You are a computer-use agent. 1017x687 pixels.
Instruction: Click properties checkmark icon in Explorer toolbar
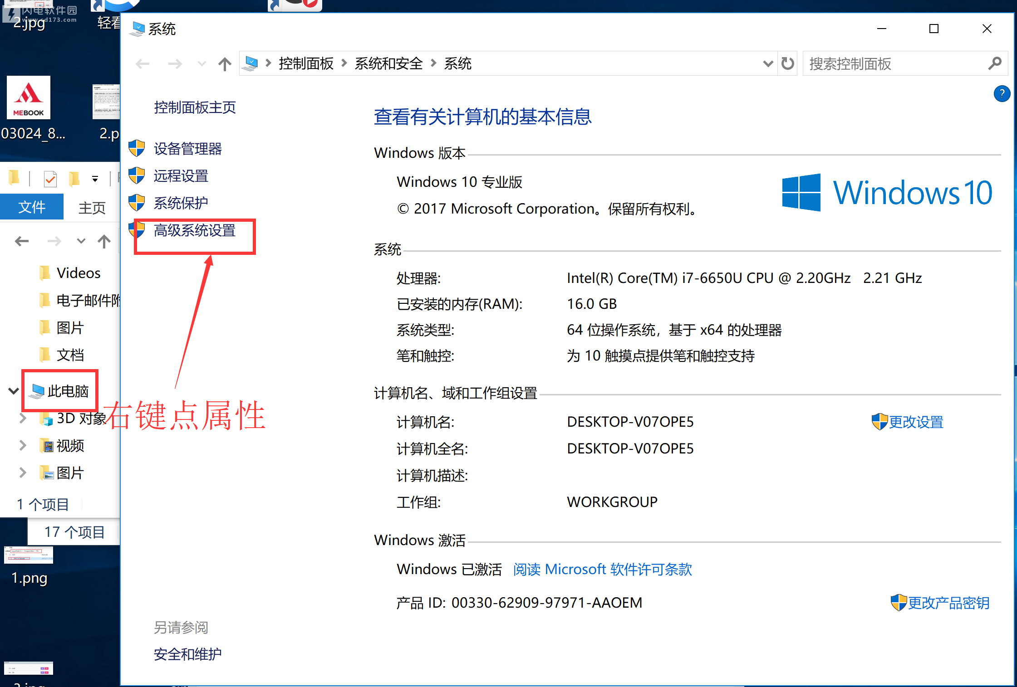(50, 179)
